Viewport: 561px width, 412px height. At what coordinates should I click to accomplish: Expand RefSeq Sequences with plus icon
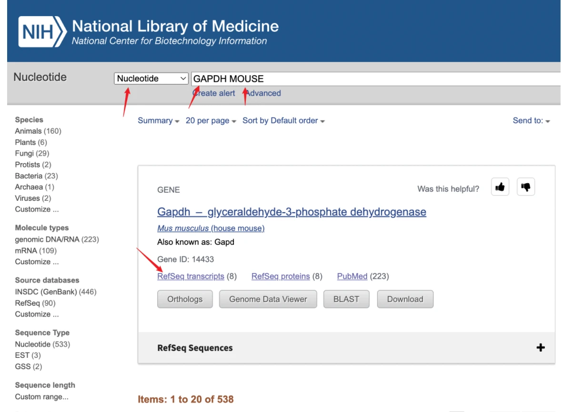coord(540,348)
